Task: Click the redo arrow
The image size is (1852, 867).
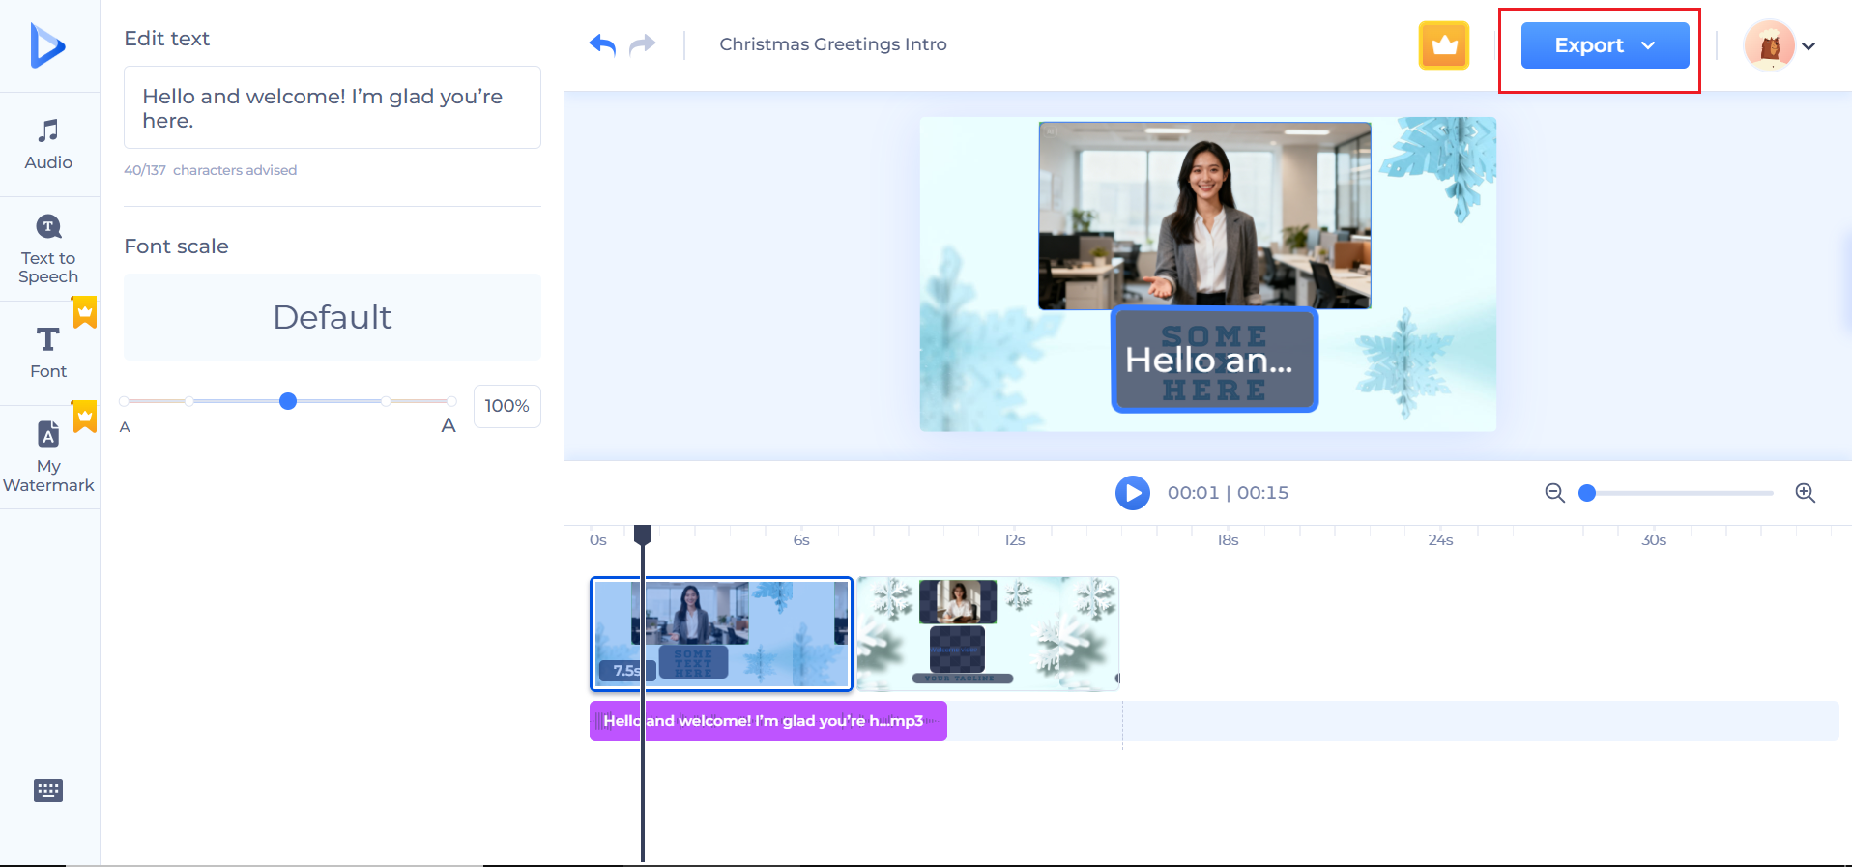Action: 643,44
